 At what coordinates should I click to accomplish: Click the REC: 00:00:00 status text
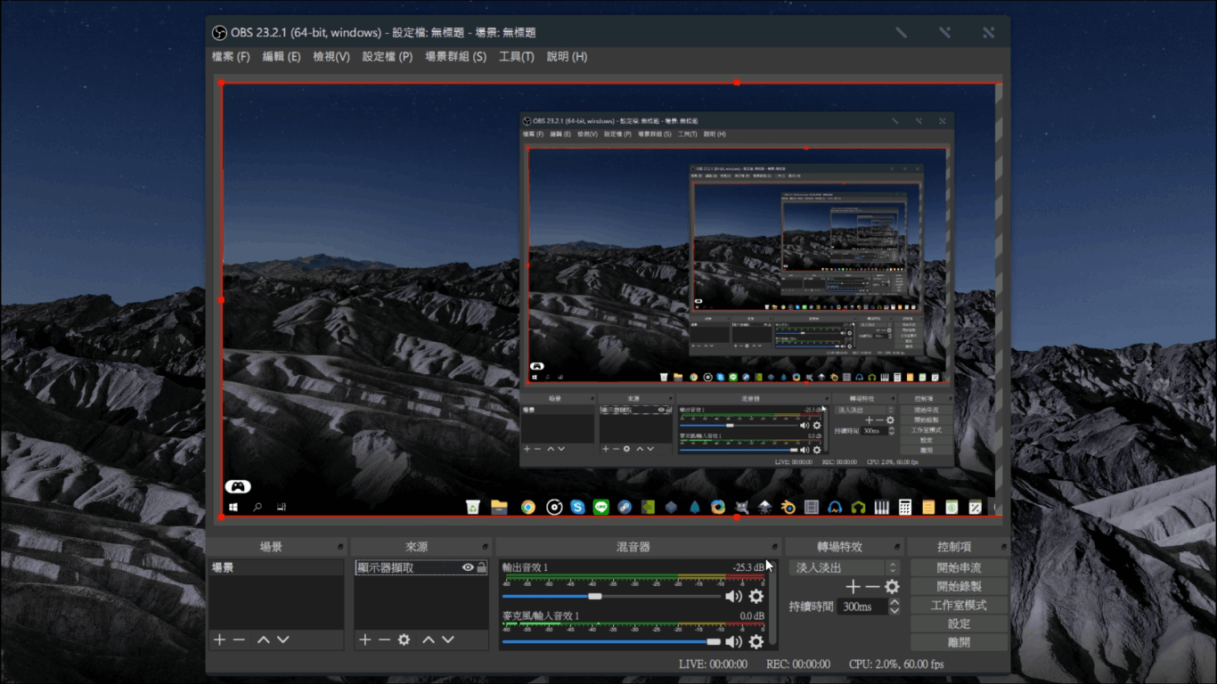coord(798,664)
